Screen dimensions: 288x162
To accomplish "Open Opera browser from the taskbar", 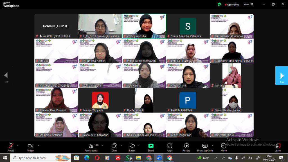I will click(x=97, y=158).
